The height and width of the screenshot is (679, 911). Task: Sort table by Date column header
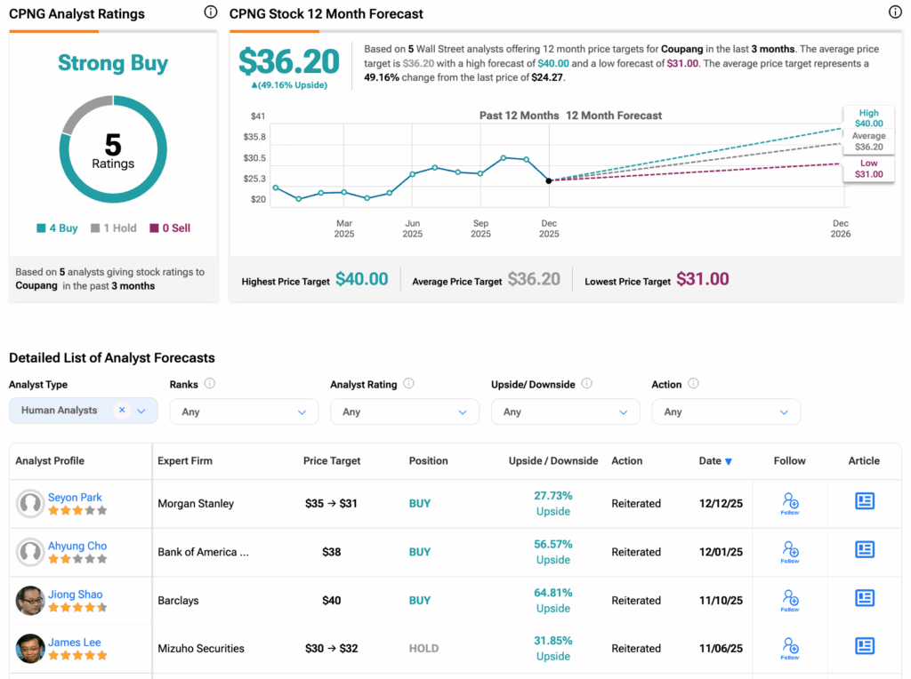click(715, 461)
